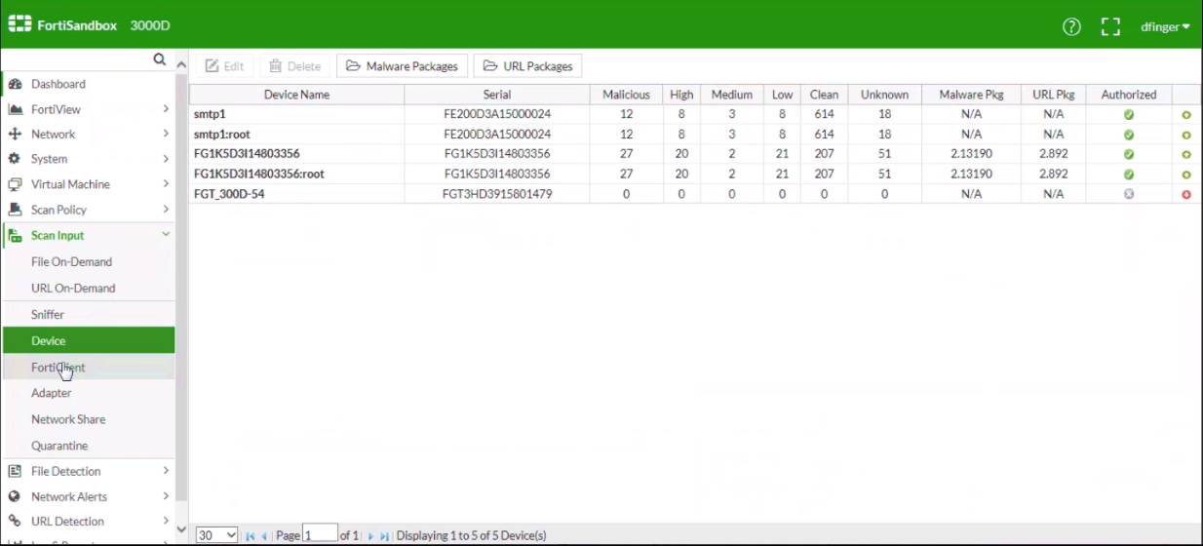Open Quarantine submenu item
This screenshot has width=1203, height=546.
coord(59,446)
